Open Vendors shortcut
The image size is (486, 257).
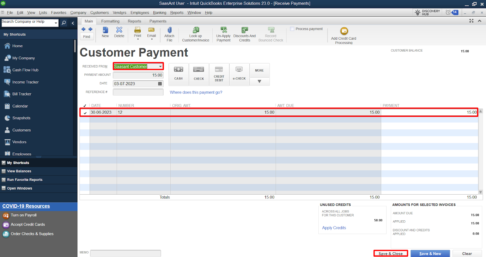pos(19,142)
